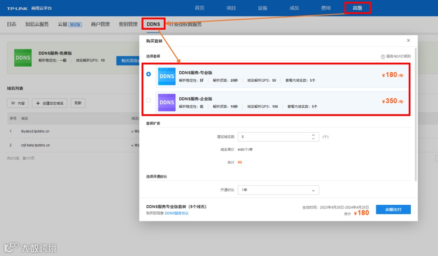Open the 高级 nav item
Screen dimensions: 438x256
pyautogui.click(x=357, y=8)
